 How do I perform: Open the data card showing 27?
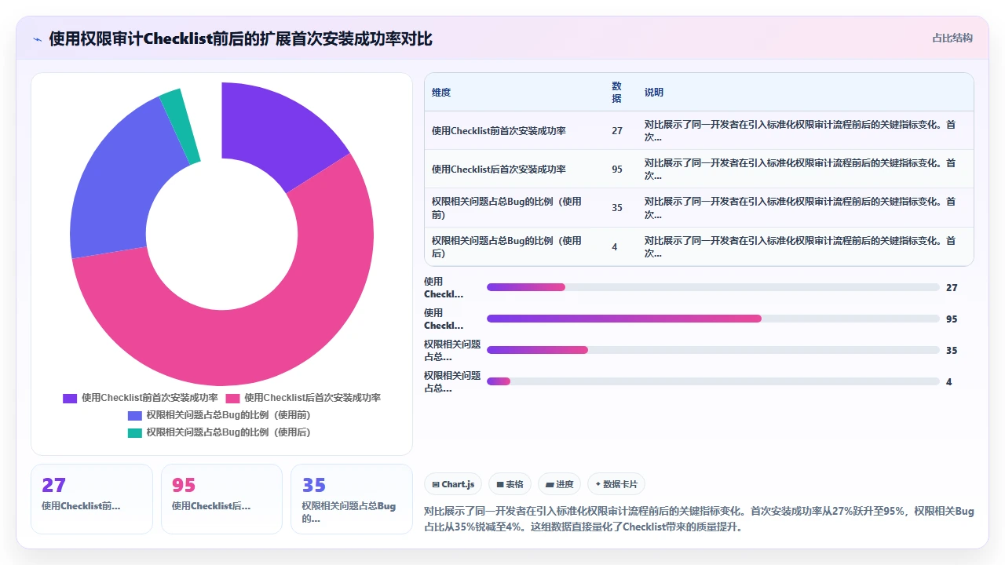pos(92,499)
